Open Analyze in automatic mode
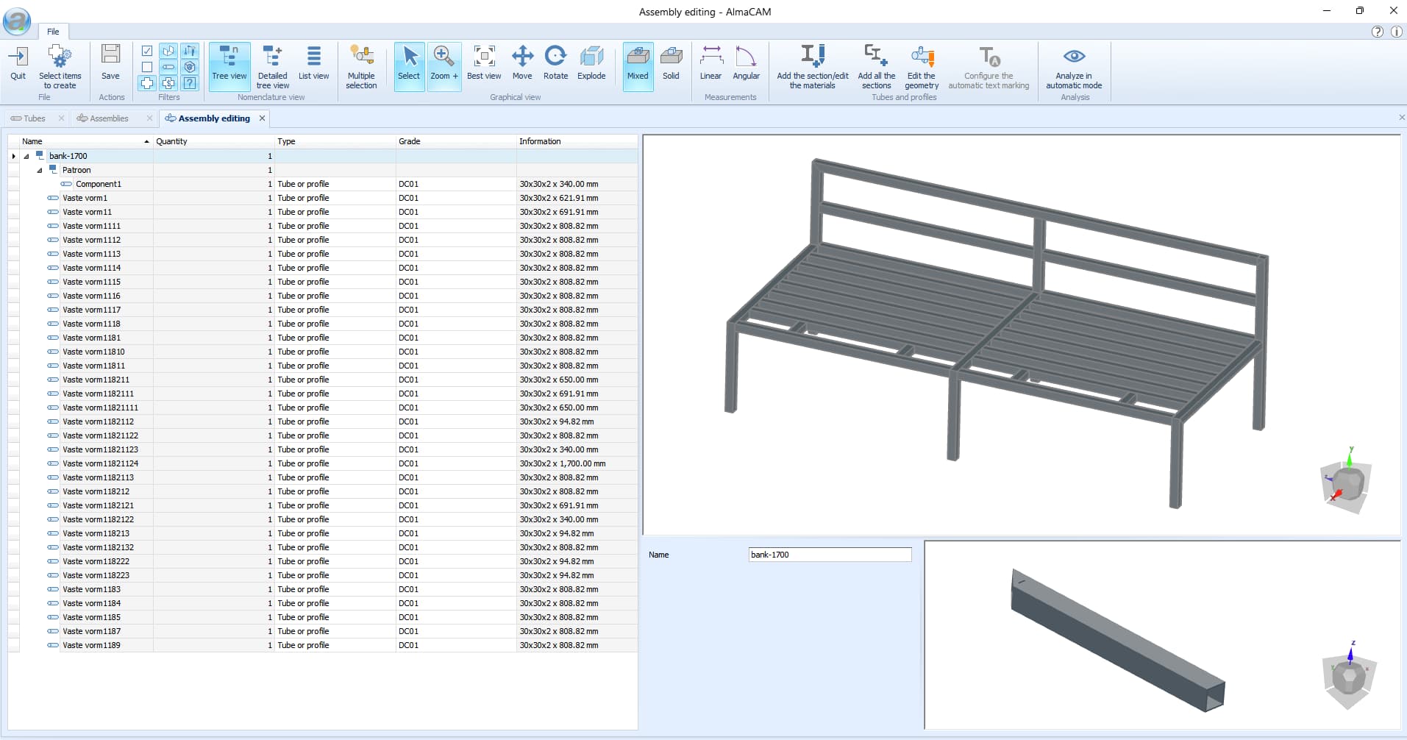This screenshot has height=740, width=1407. click(x=1073, y=66)
